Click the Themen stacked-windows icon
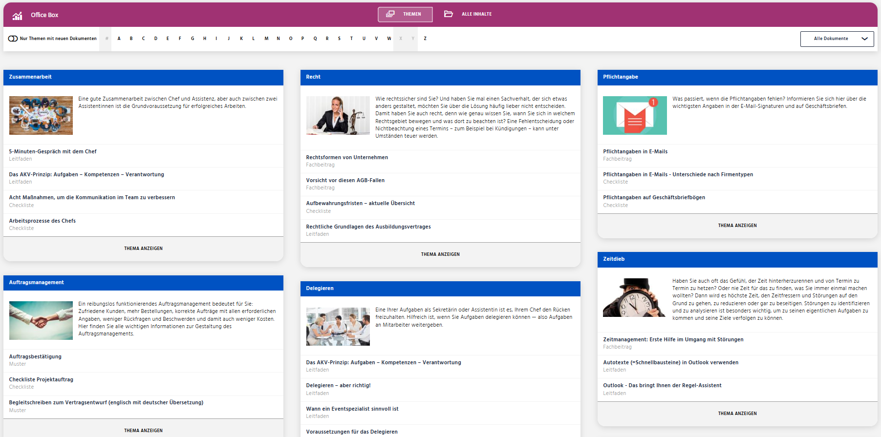Image resolution: width=881 pixels, height=437 pixels. coord(390,14)
